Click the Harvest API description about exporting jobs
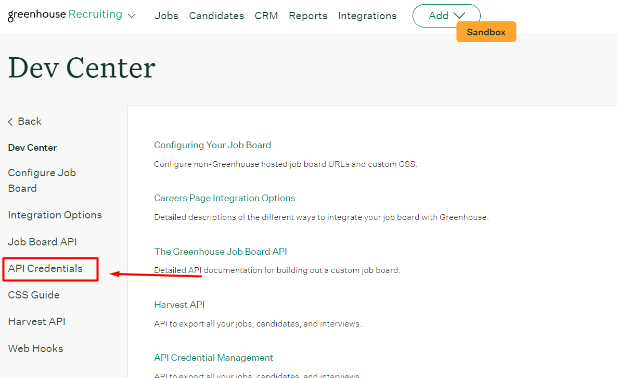Screen dimensions: 617x378 click(258, 324)
